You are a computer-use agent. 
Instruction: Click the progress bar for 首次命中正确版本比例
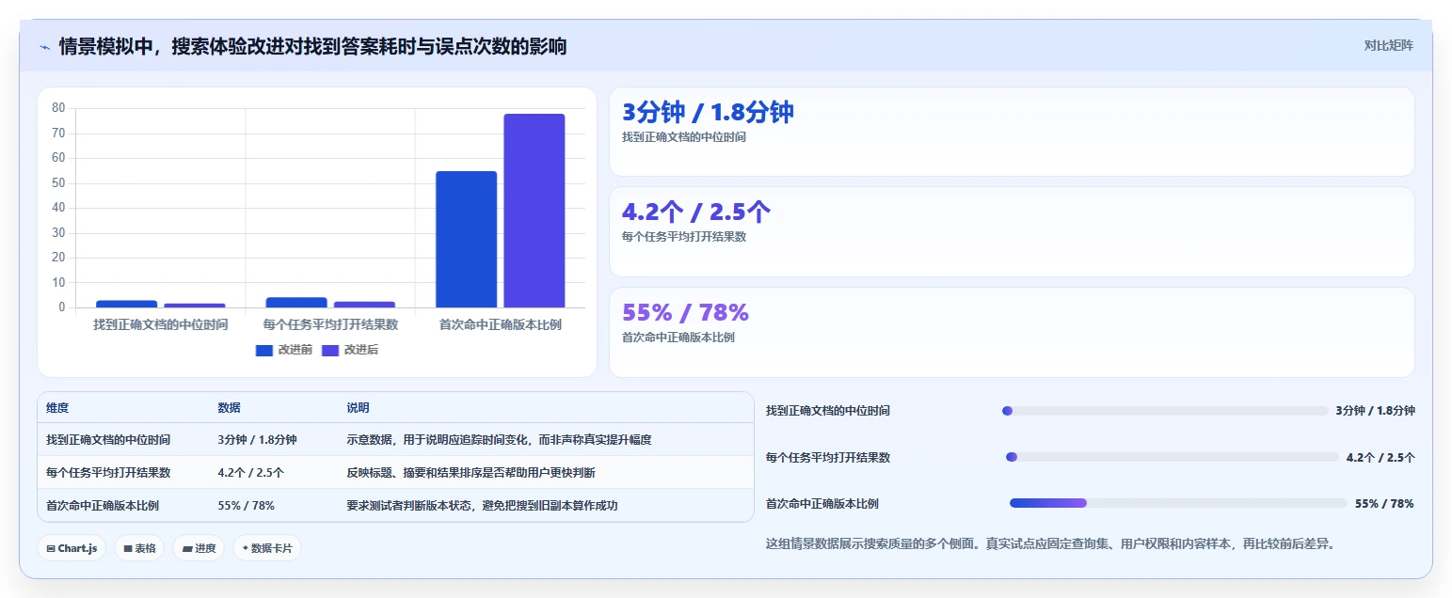(1178, 503)
